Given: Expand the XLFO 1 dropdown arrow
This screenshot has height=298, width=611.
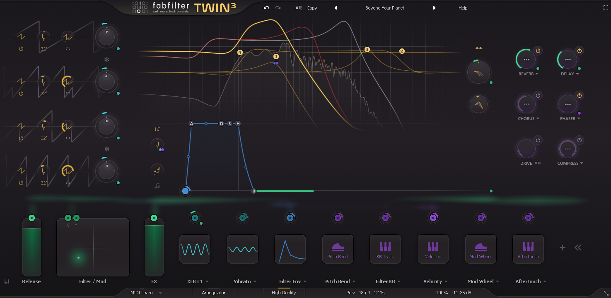Looking at the screenshot, I should 207,282.
